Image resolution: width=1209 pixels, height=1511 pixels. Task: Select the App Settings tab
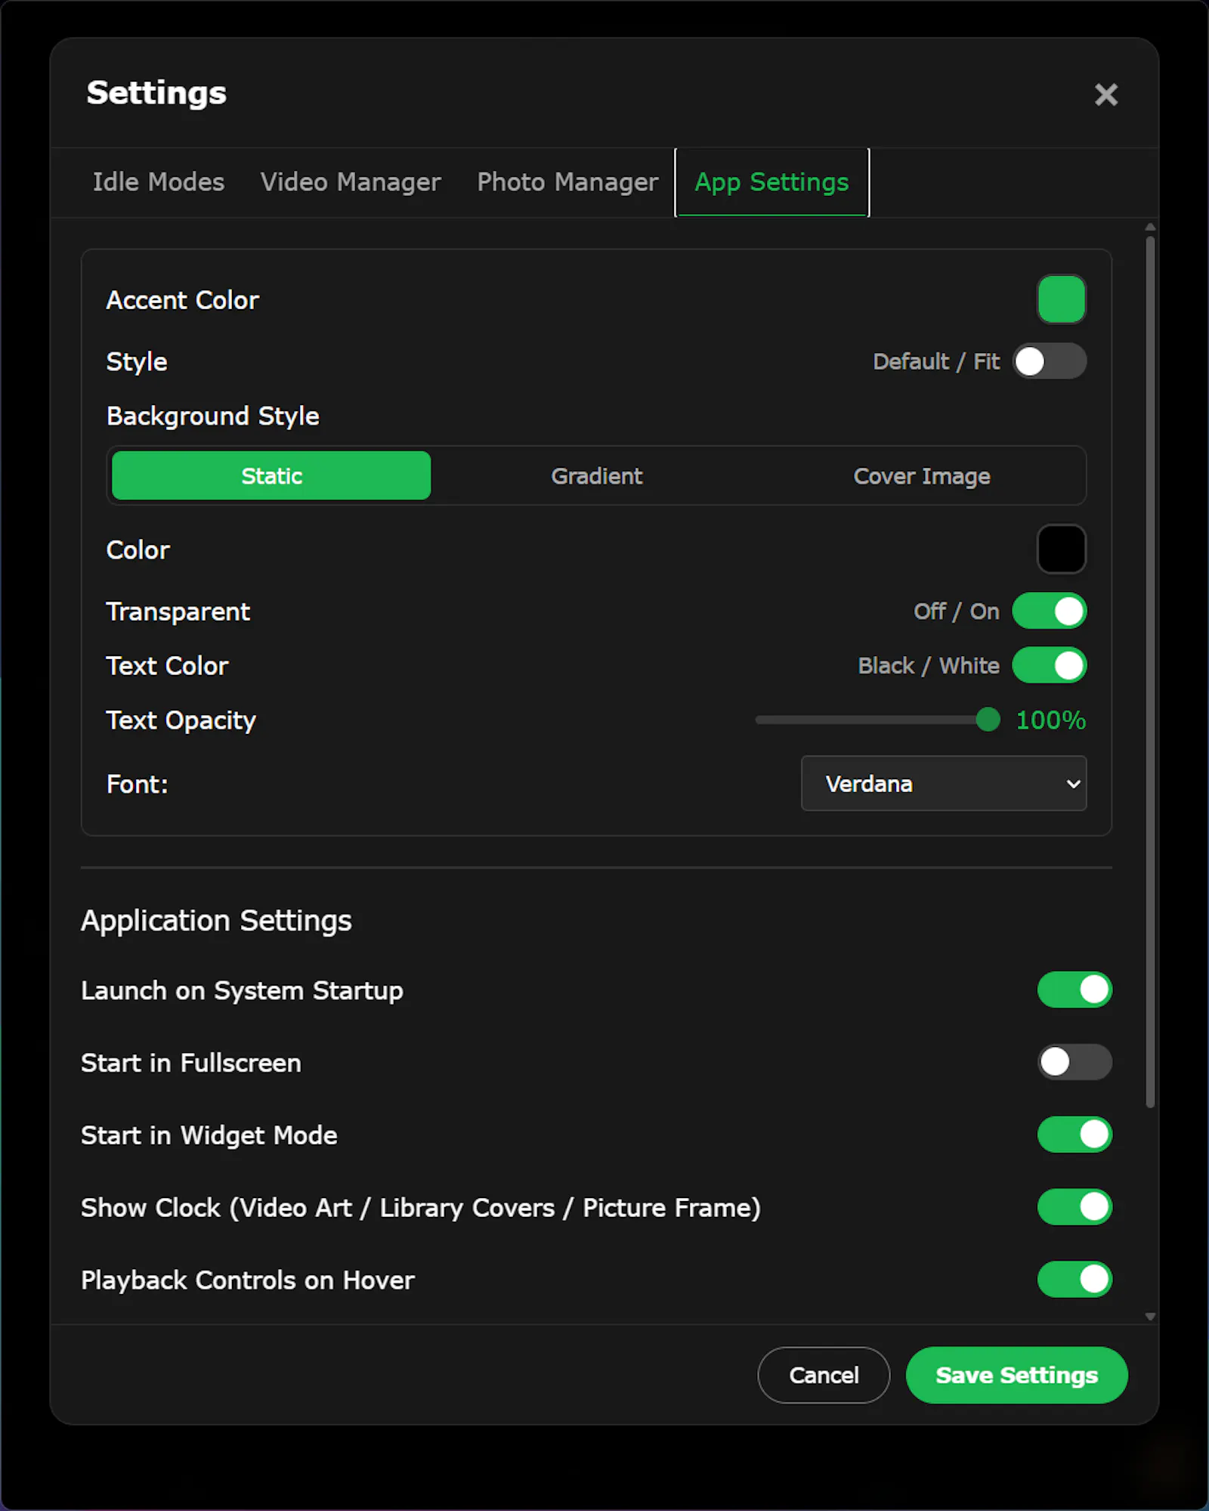[x=771, y=182]
